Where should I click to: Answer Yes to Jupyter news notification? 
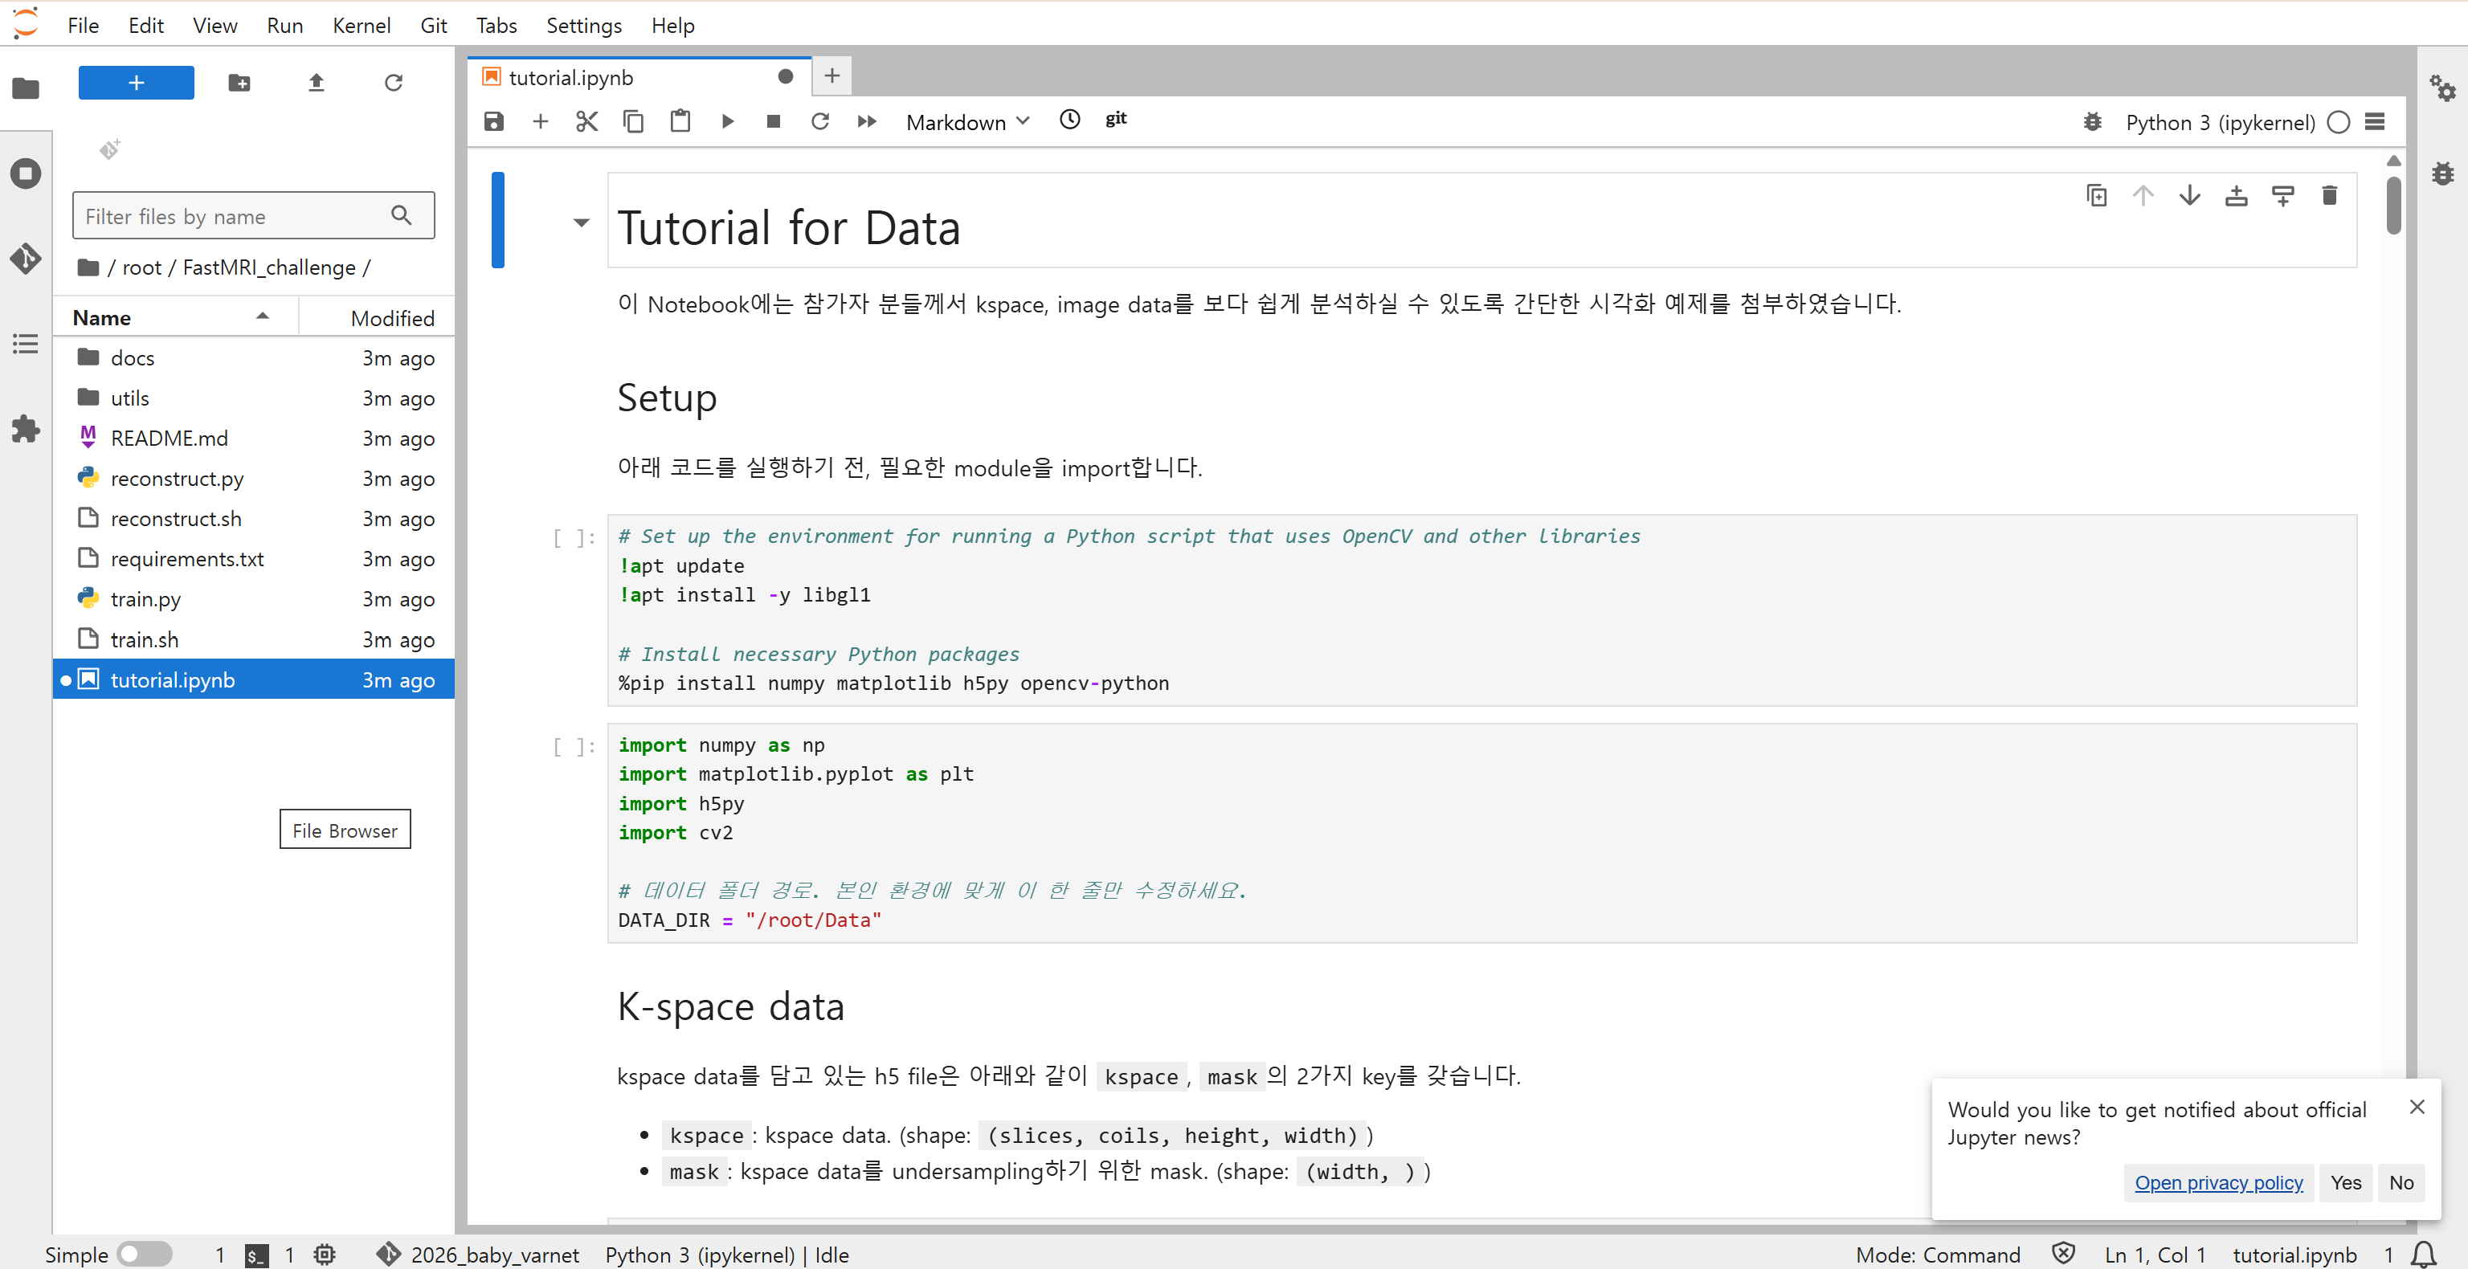pyautogui.click(x=2345, y=1181)
